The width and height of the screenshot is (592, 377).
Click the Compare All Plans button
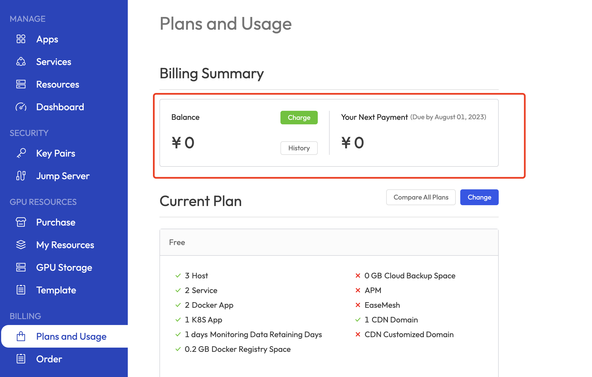421,197
